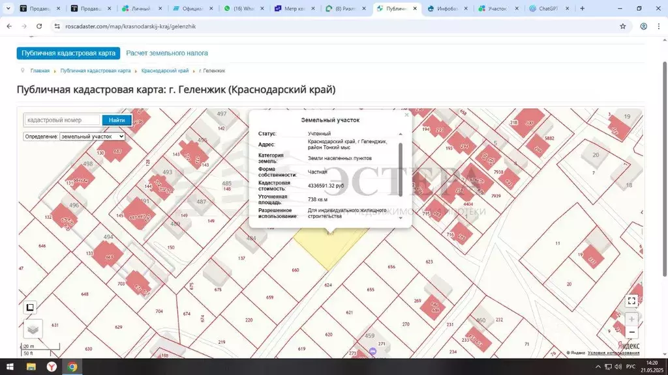The width and height of the screenshot is (668, 375).
Task: Follow Краснодарский край breadcrumb link
Action: (165, 70)
